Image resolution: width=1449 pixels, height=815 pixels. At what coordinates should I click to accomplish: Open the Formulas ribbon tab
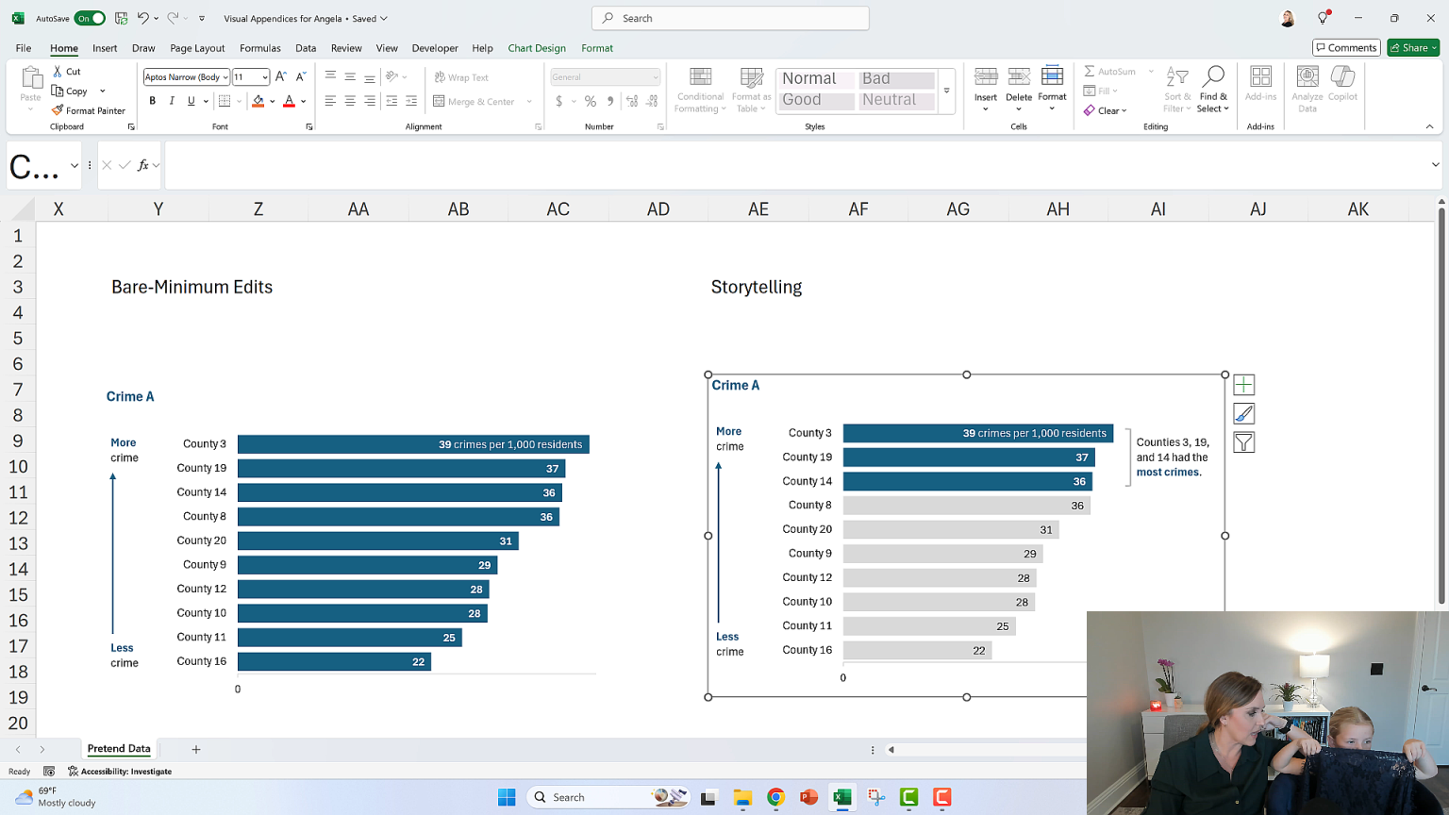point(259,48)
